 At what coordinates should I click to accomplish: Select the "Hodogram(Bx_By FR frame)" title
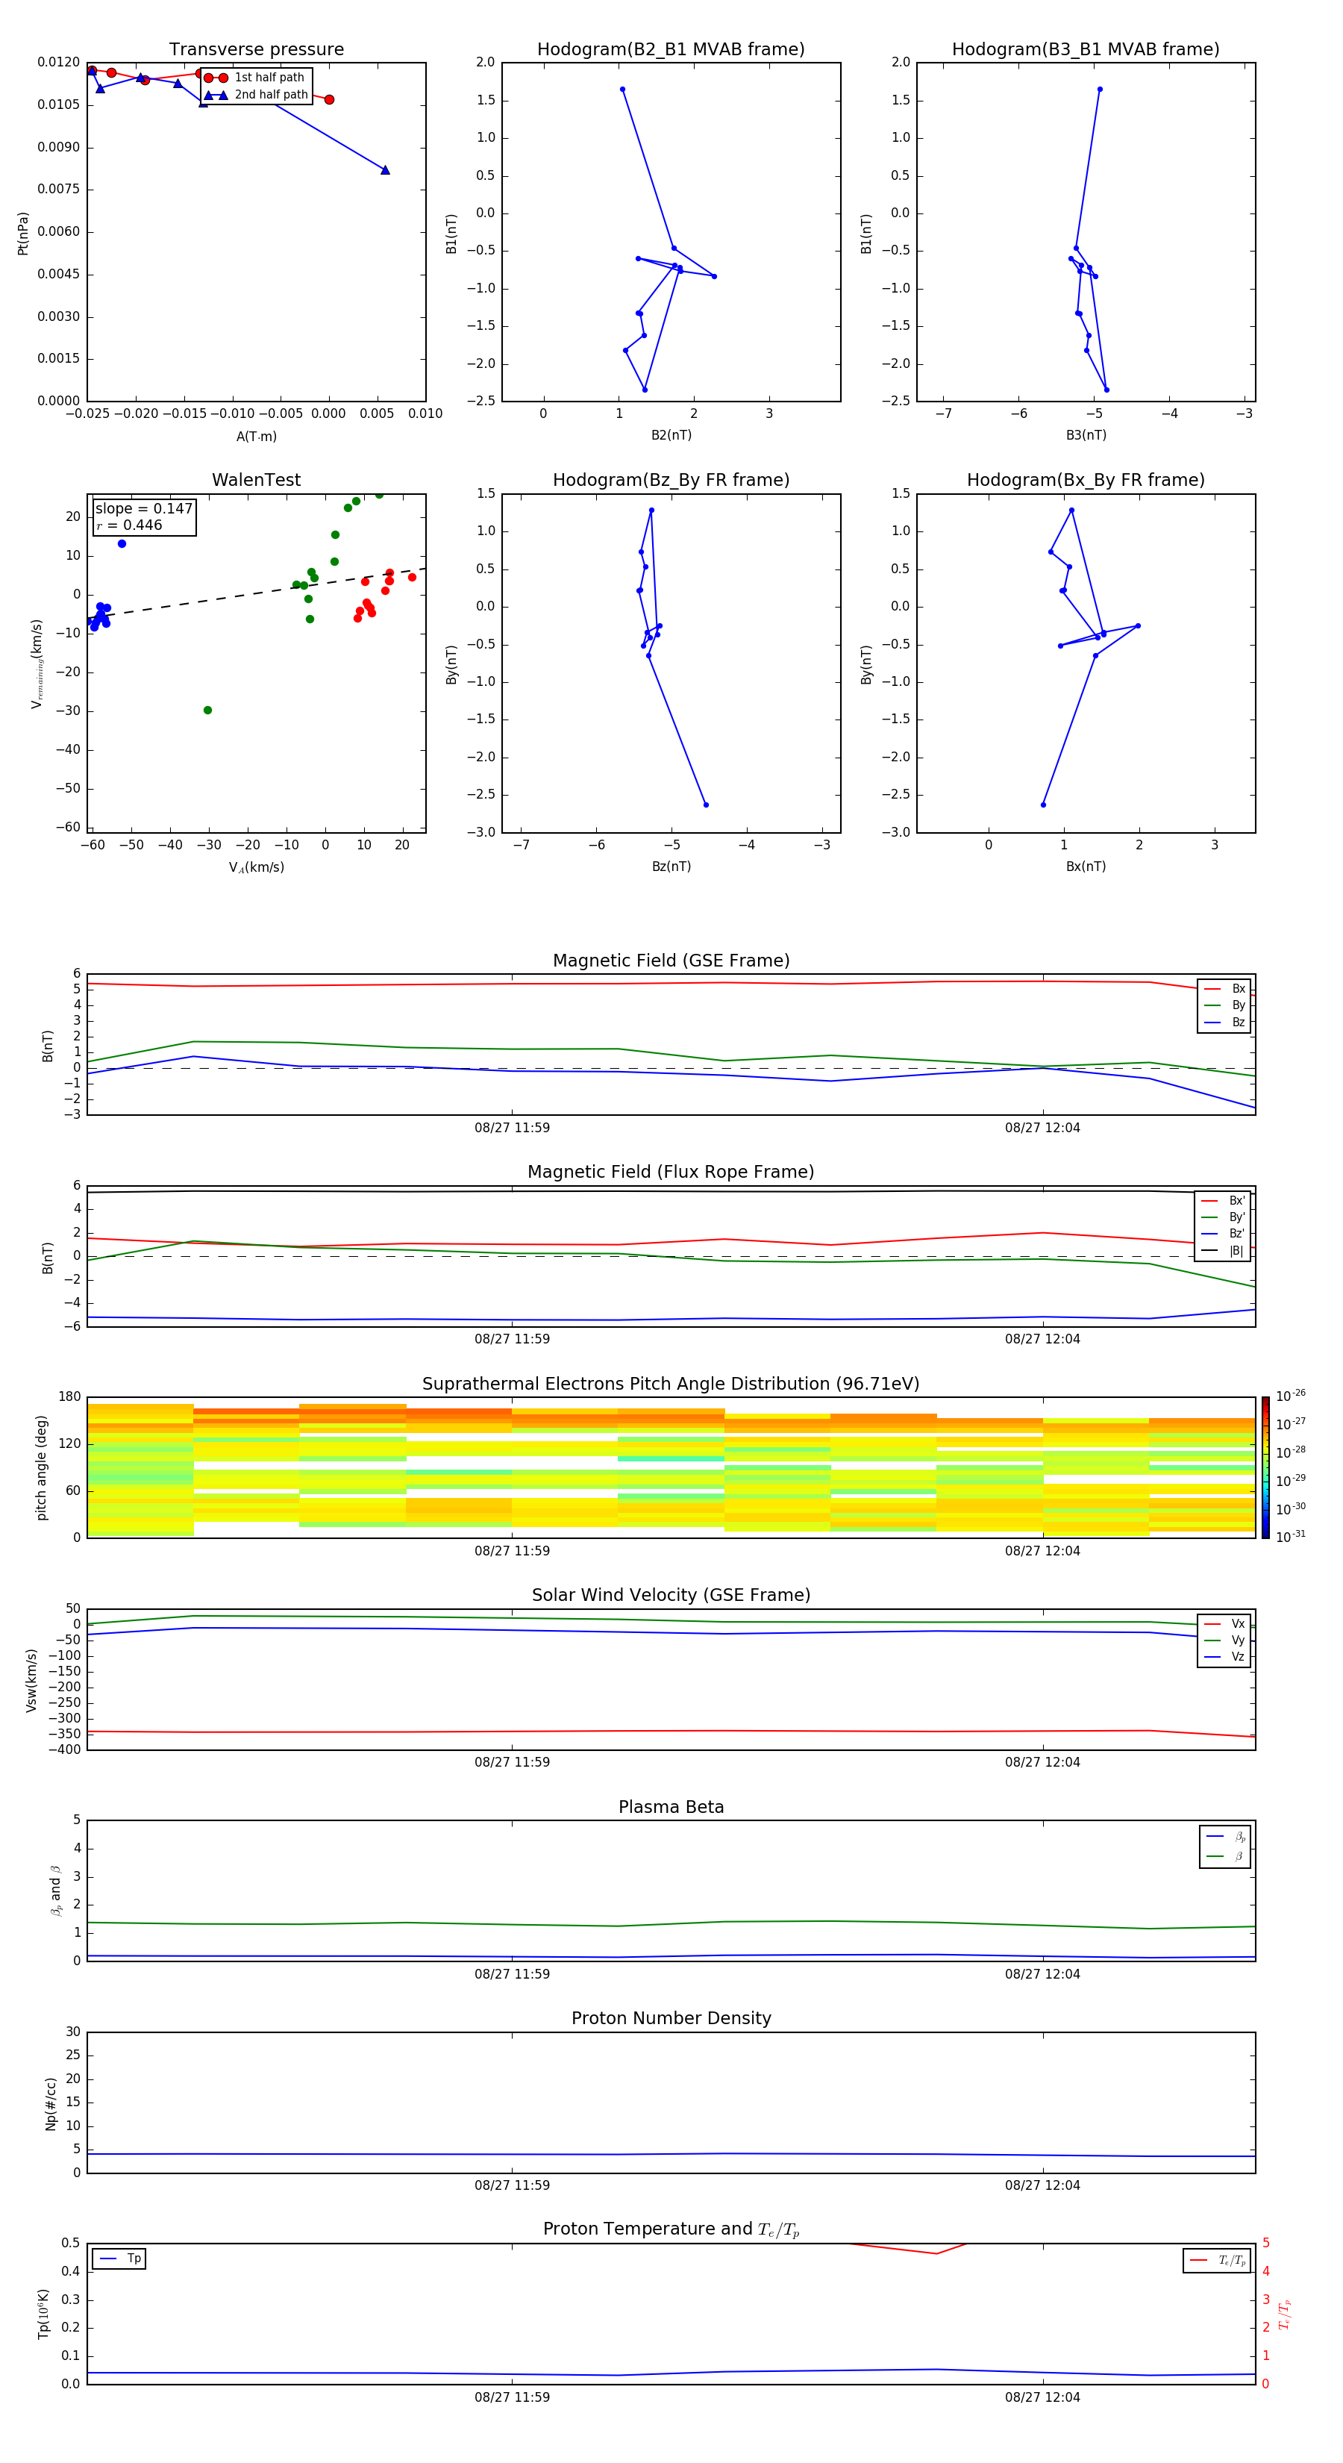[x=1086, y=480]
